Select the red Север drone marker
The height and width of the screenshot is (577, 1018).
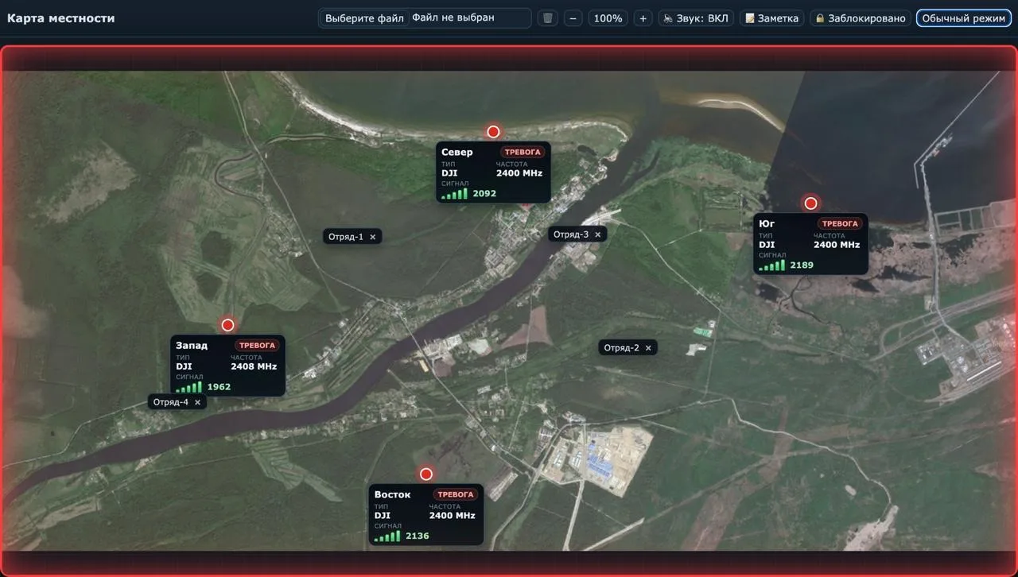coord(493,132)
